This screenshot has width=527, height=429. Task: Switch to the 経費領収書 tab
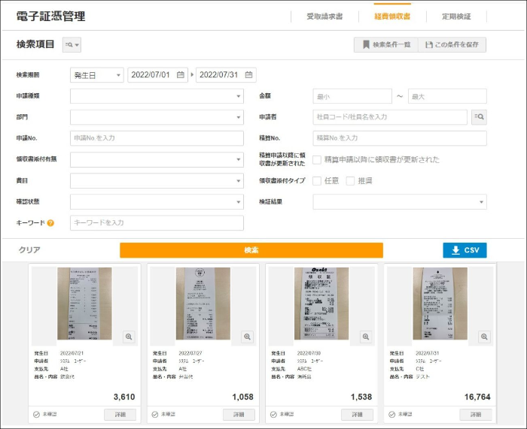click(392, 17)
